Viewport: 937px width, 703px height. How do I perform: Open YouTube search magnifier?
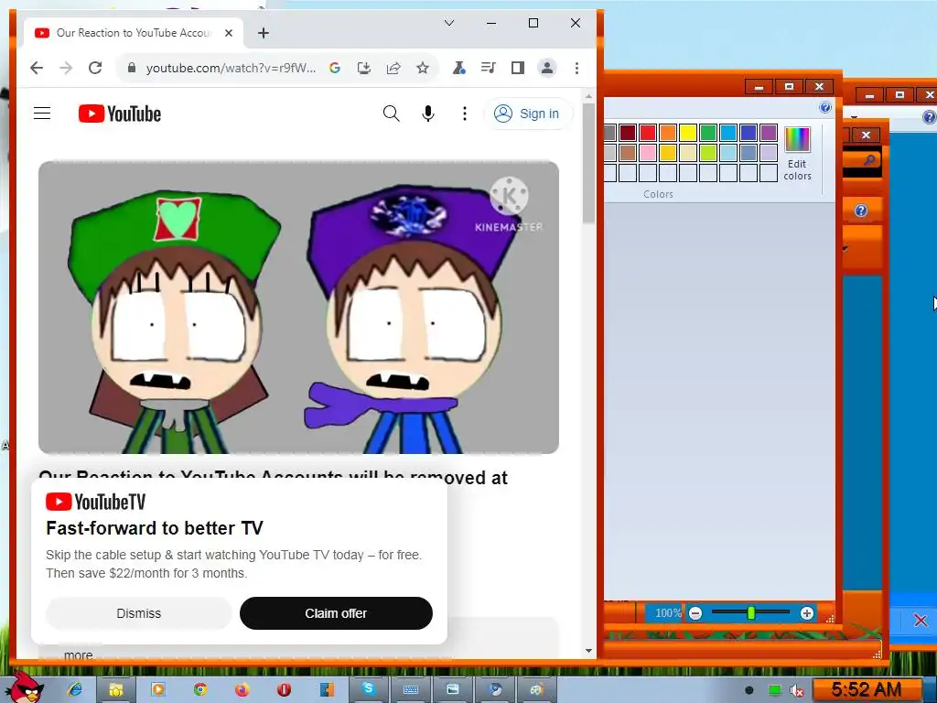pyautogui.click(x=391, y=113)
